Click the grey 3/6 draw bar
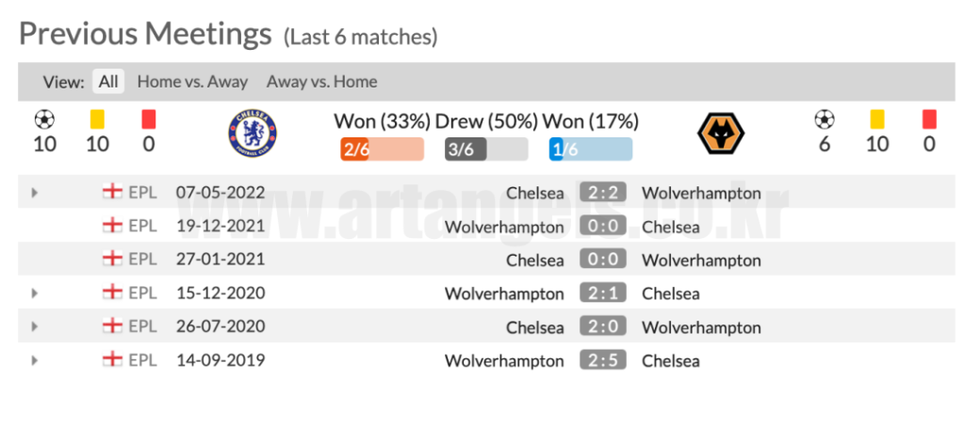This screenshot has height=427, width=965. (486, 150)
